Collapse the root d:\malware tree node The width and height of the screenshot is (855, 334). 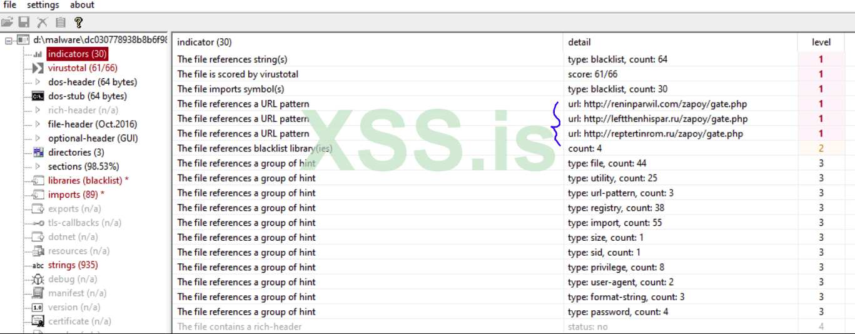coord(9,40)
